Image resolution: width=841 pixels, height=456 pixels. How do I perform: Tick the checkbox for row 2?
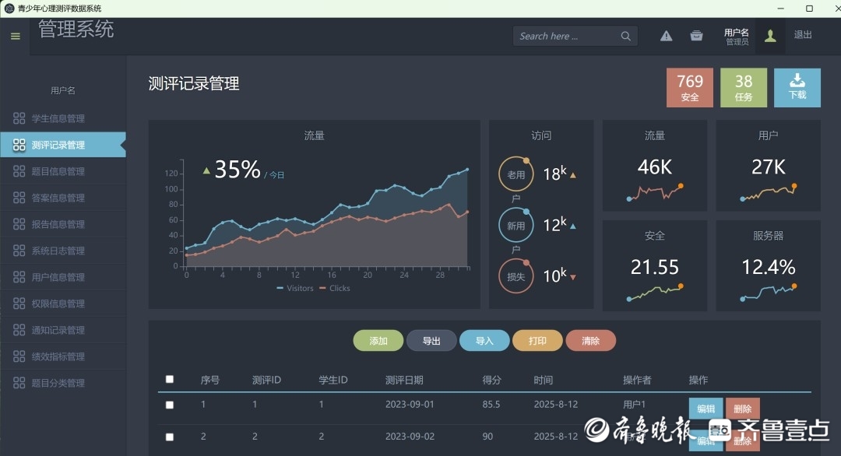[x=170, y=437]
